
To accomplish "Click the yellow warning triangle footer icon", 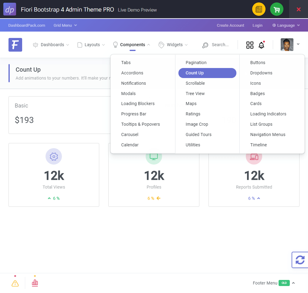I will click(x=15, y=283).
